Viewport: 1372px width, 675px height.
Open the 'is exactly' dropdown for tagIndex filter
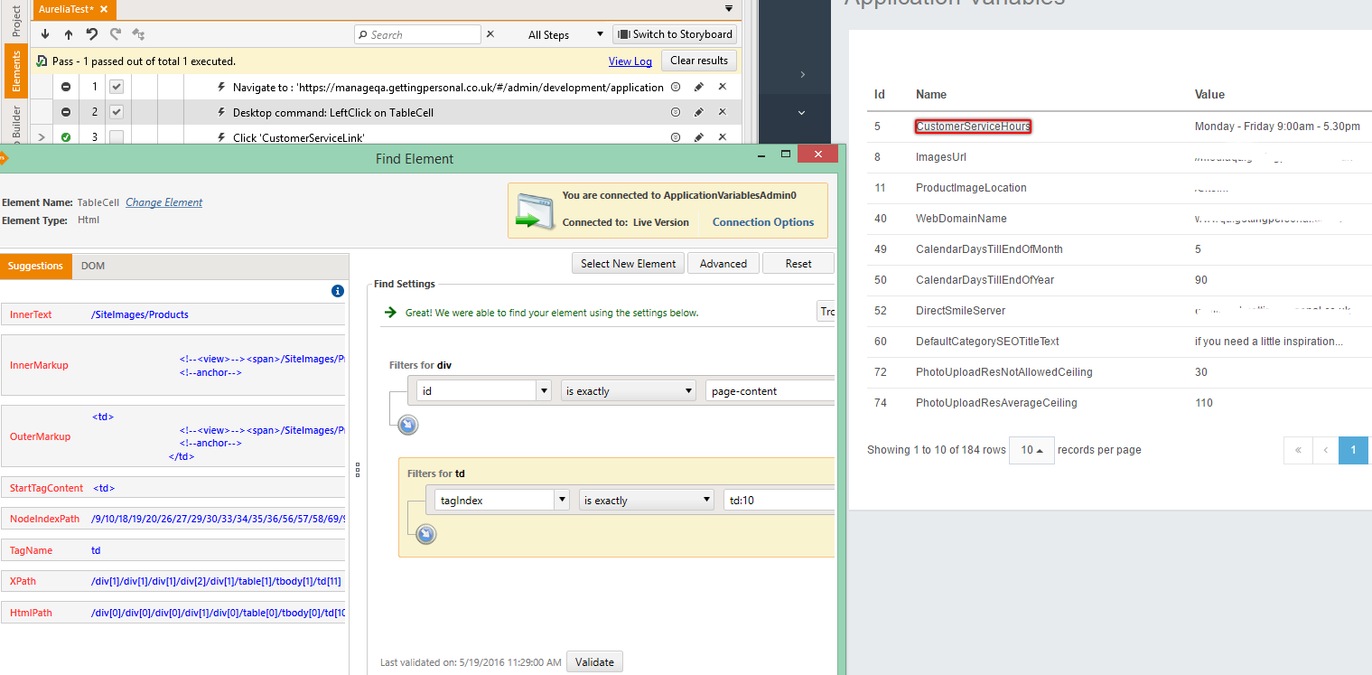pos(707,500)
